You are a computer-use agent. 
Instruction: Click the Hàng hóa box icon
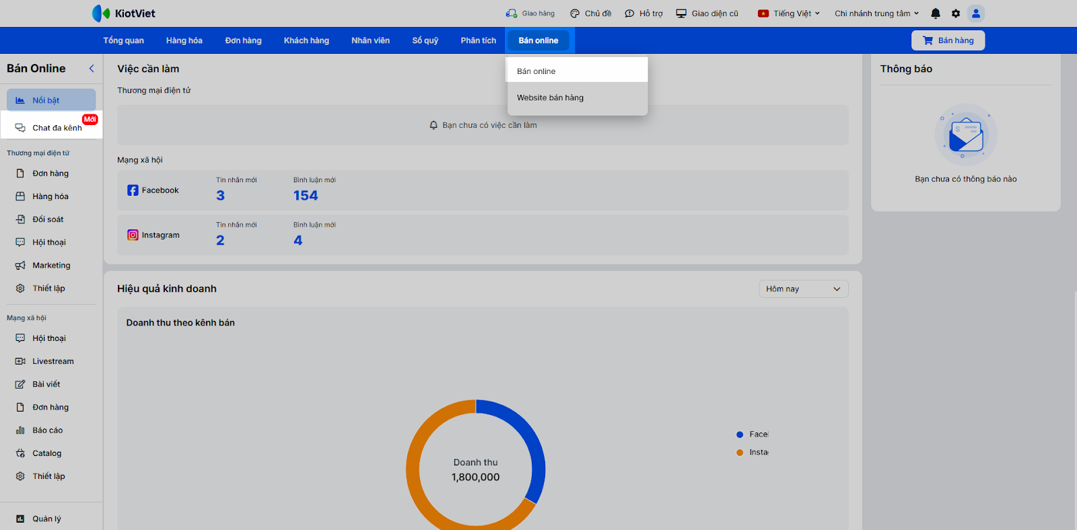pos(20,196)
